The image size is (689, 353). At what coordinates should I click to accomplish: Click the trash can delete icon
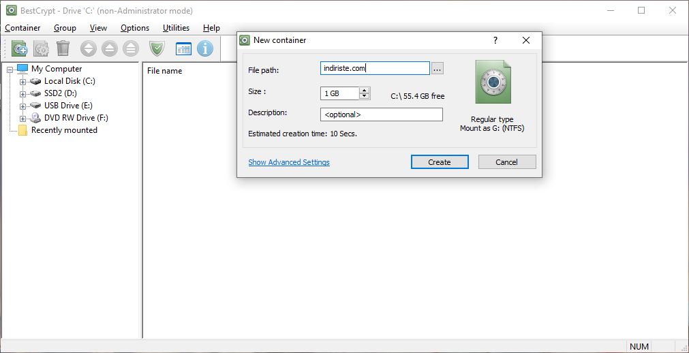tap(63, 48)
